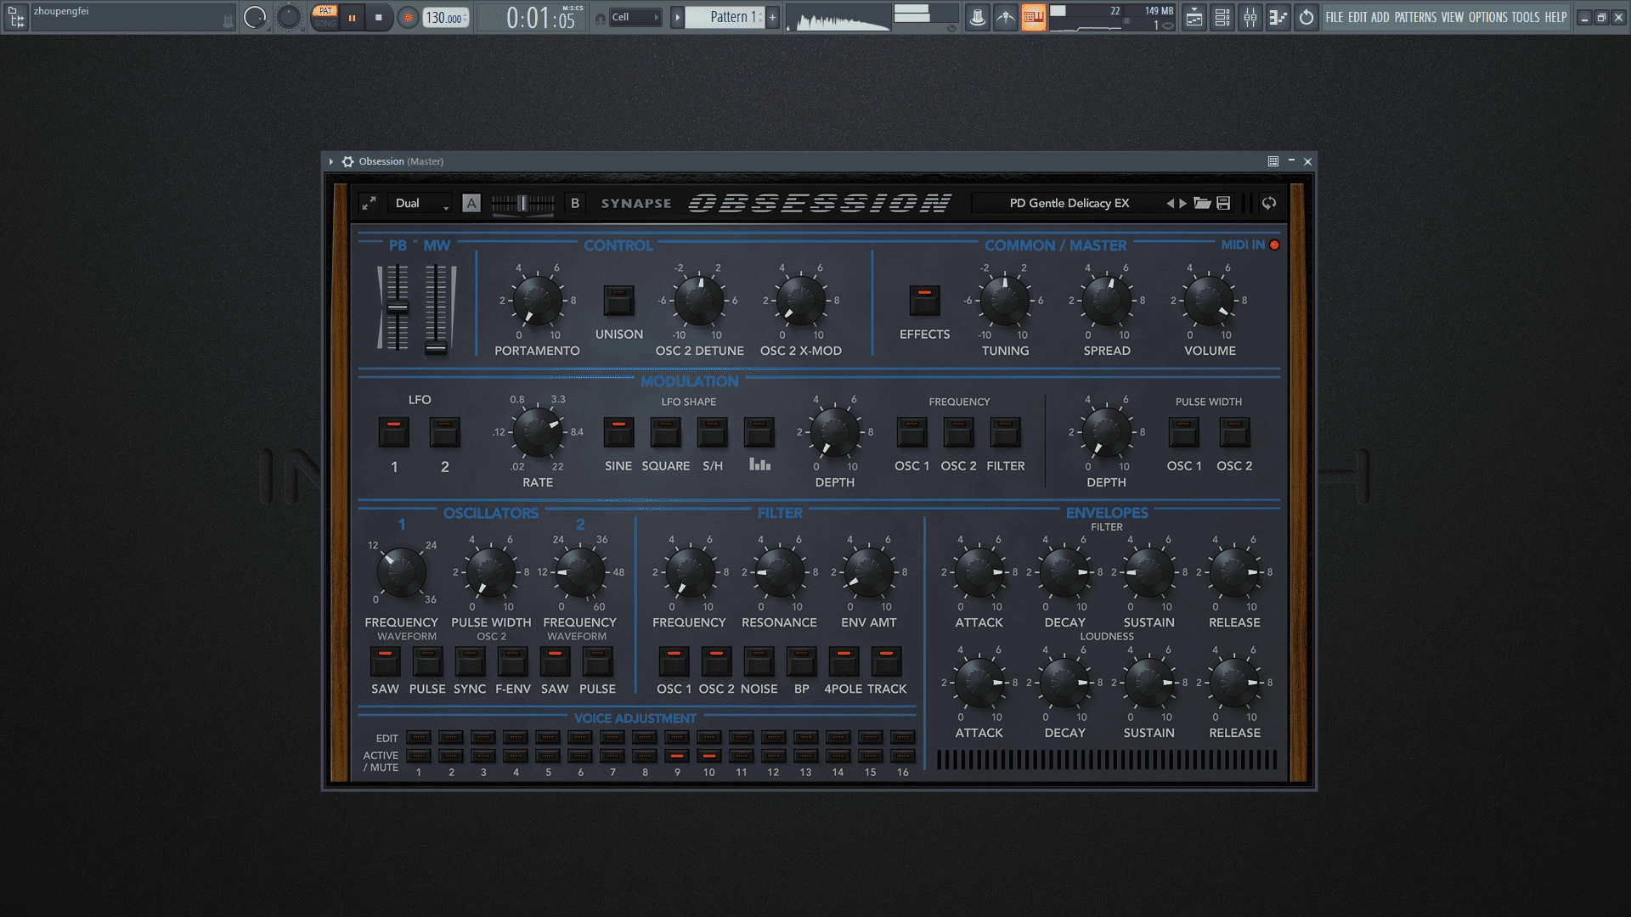Click the LFO RATE knob
The width and height of the screenshot is (1631, 917).
(x=537, y=432)
